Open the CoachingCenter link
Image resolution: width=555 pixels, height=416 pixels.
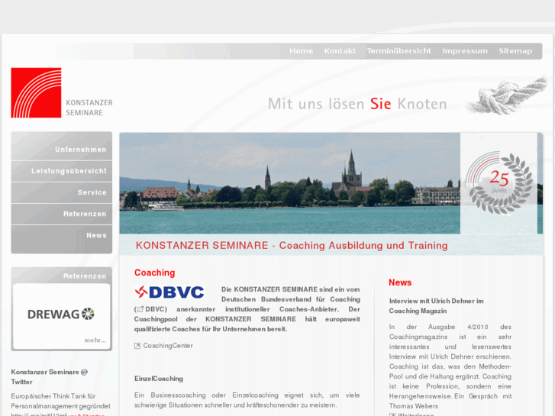[x=168, y=346]
